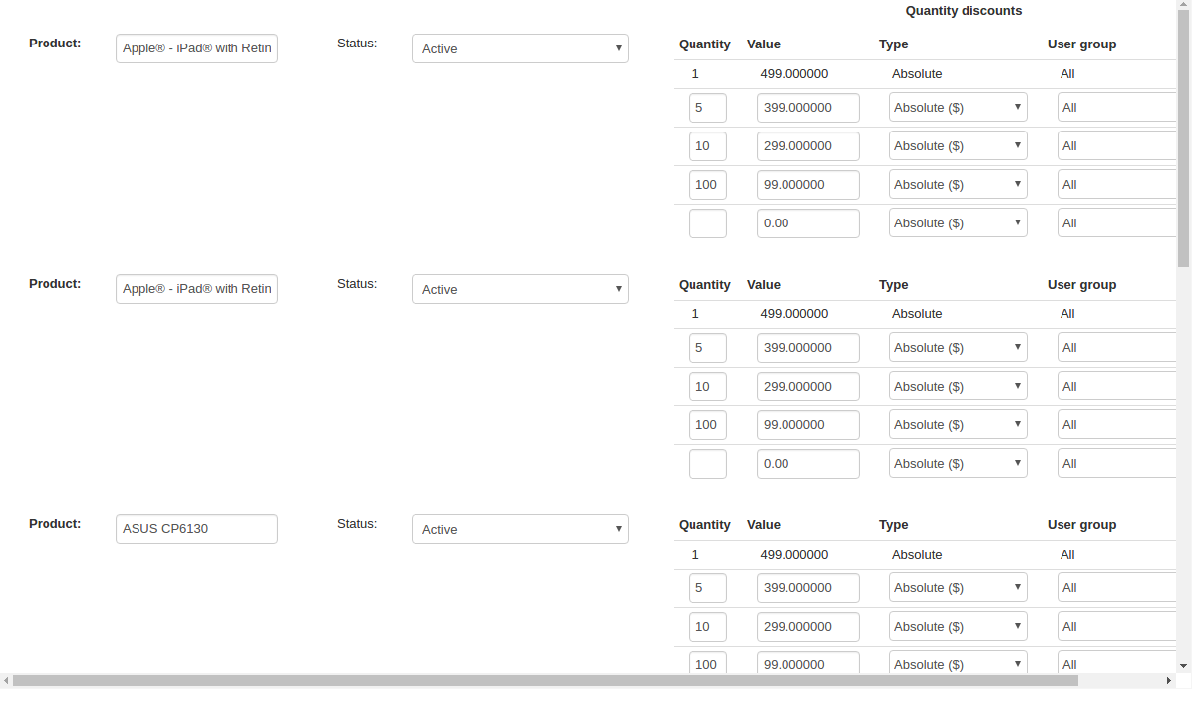This screenshot has height=704, width=1200.
Task: Click the horizontal scrollbar right arrow
Action: pyautogui.click(x=1169, y=681)
